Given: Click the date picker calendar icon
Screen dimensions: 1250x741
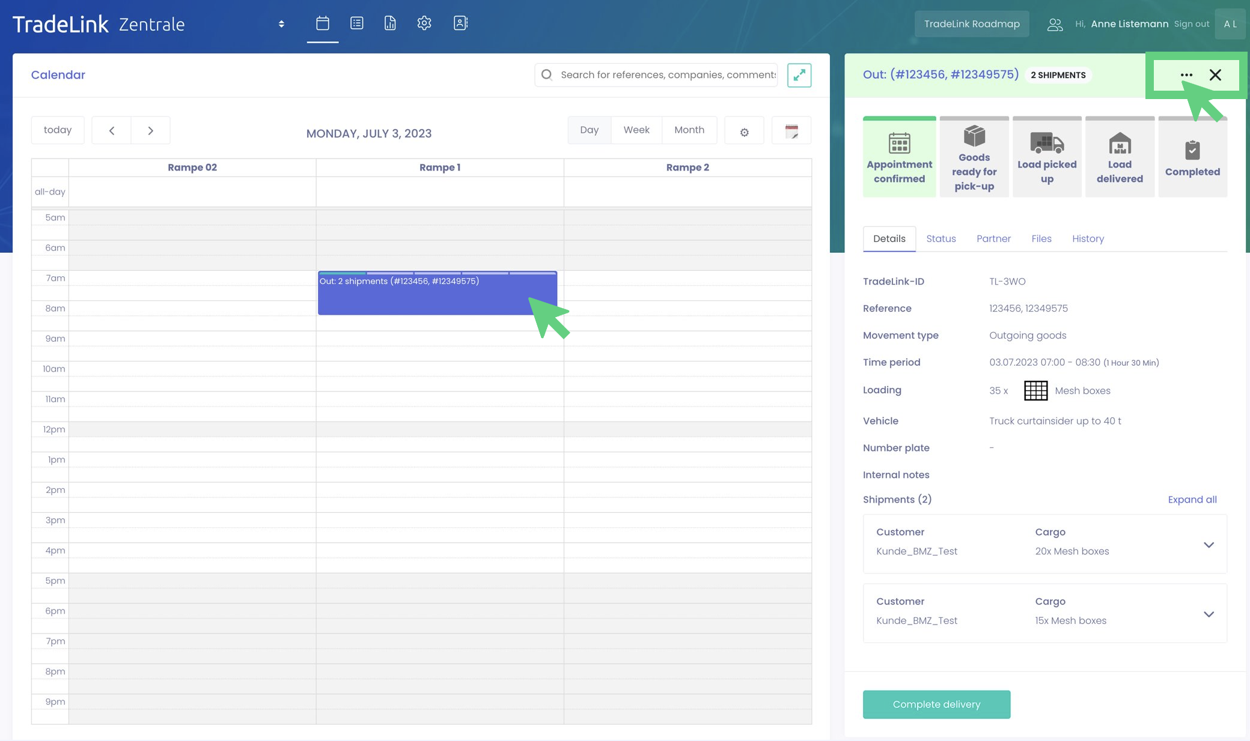Looking at the screenshot, I should [x=791, y=132].
